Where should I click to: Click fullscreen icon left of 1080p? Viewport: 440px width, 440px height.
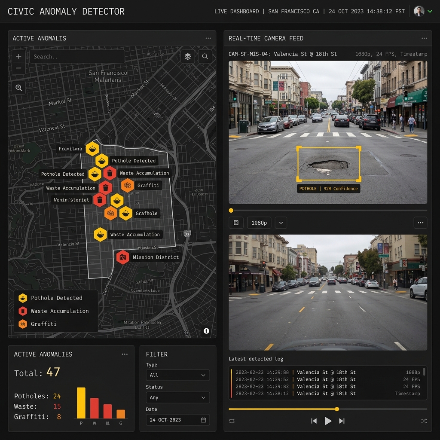[236, 223]
